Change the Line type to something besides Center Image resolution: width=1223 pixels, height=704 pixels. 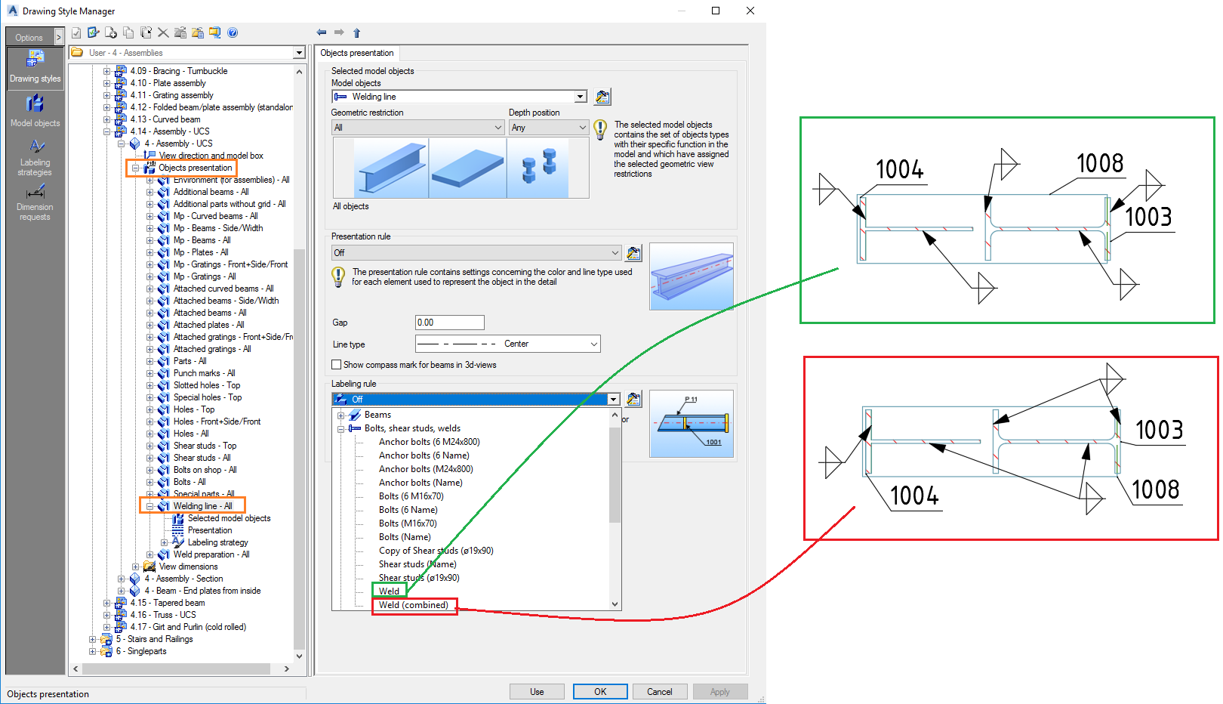pos(593,344)
